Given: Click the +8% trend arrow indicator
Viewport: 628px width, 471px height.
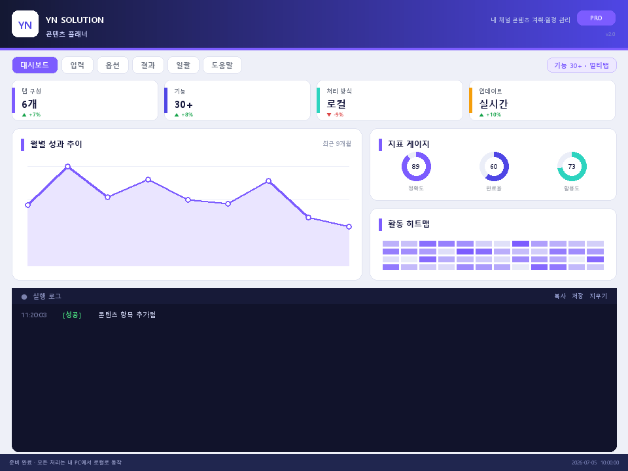Looking at the screenshot, I should tap(184, 115).
